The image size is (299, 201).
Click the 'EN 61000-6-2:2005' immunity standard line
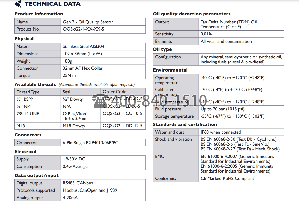point(237,166)
